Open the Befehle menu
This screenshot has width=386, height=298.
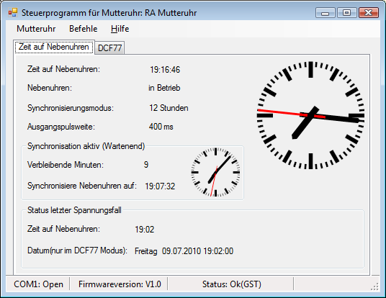click(x=84, y=29)
